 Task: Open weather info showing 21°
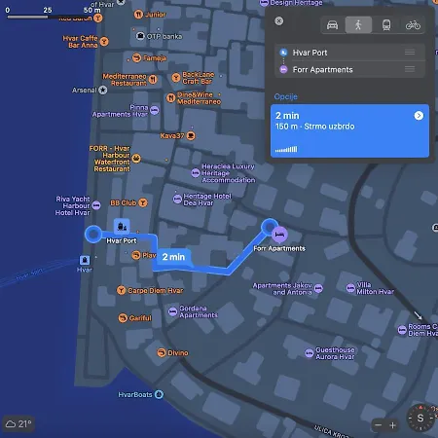pyautogui.click(x=18, y=423)
